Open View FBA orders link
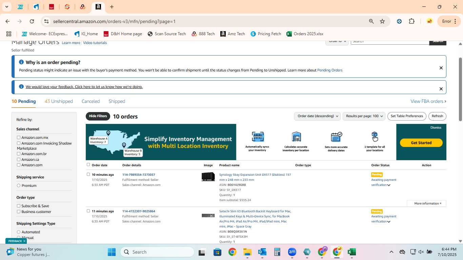The width and height of the screenshot is (463, 260). point(428,101)
